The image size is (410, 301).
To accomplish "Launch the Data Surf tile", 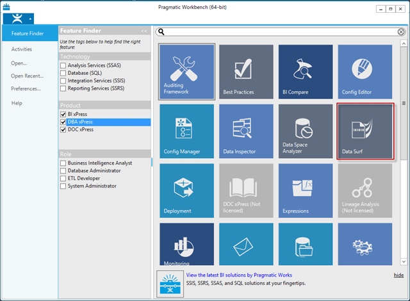I will coord(365,131).
